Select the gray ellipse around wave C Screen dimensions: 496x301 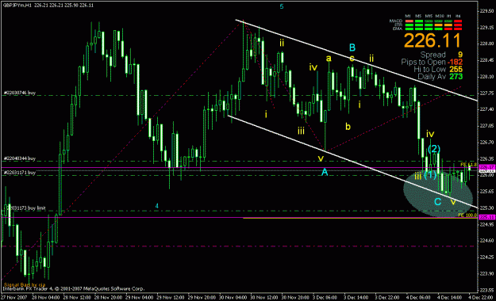point(438,193)
